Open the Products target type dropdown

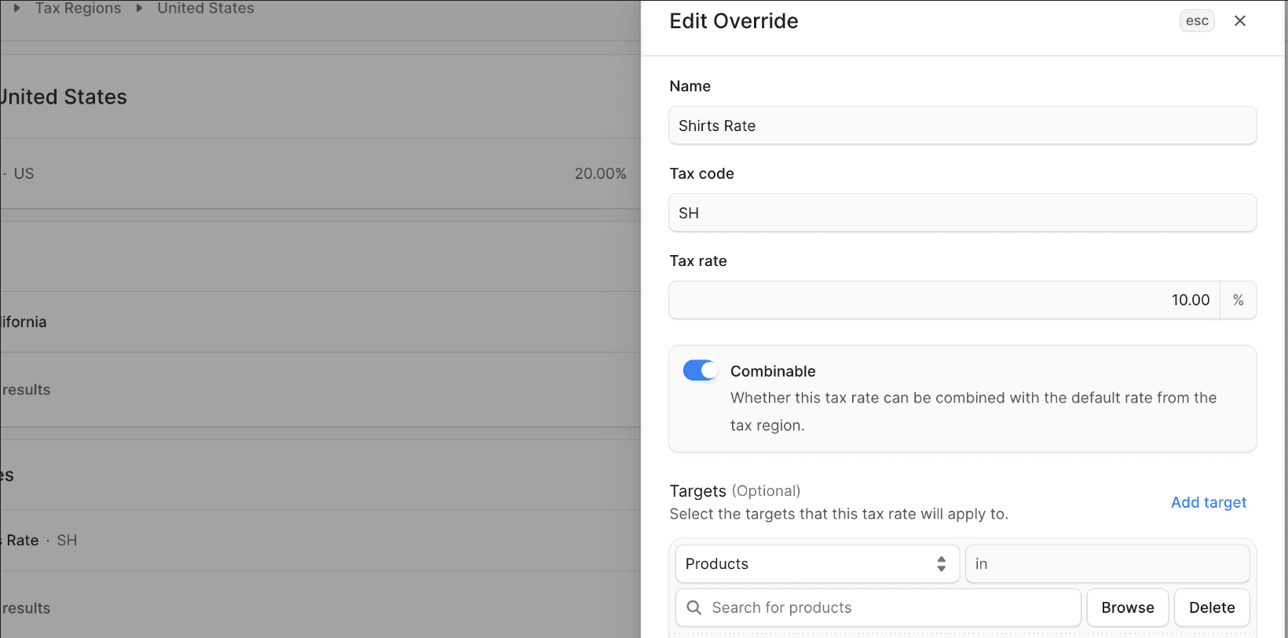[x=817, y=564]
